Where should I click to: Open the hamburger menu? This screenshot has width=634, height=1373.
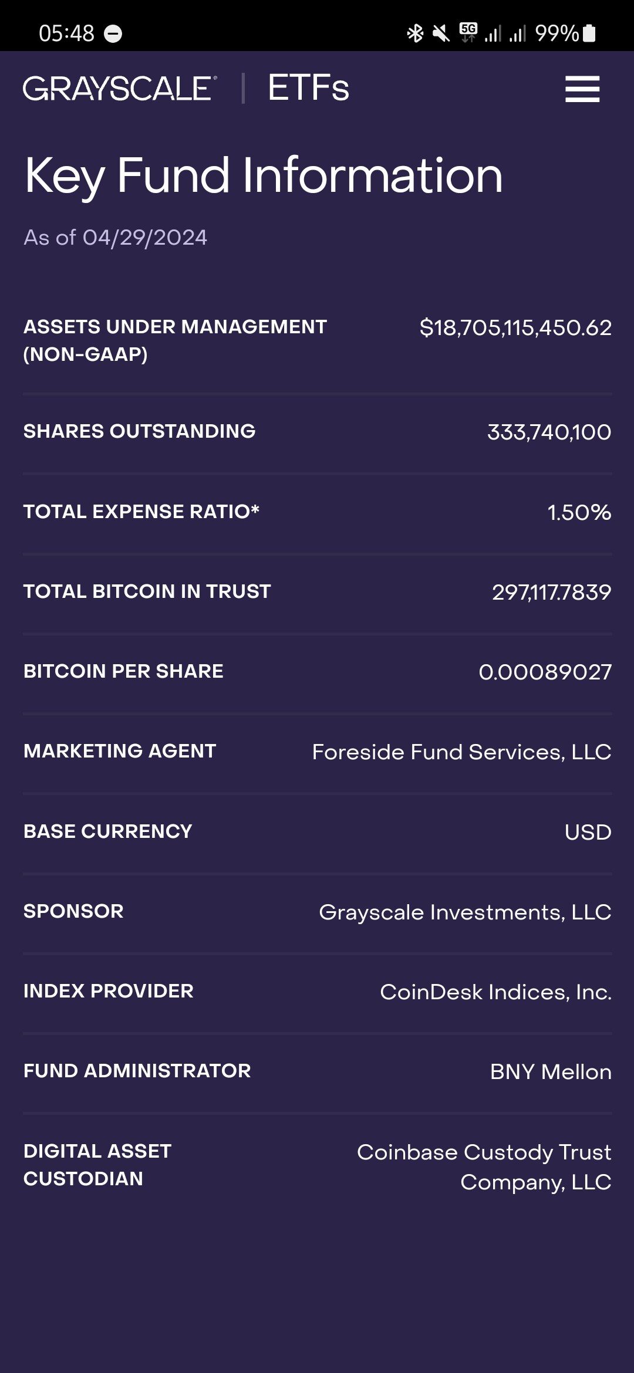point(582,89)
